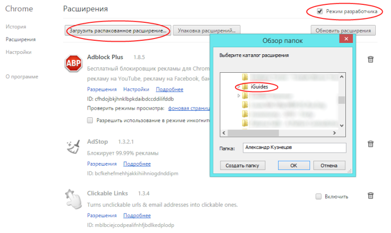
Task: Tick the Включить checkbox for Clickable Links
Action: (x=318, y=197)
